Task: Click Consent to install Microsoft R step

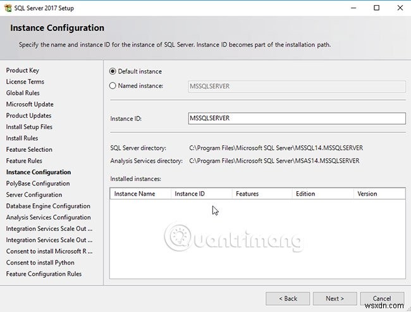Action: click(x=49, y=251)
